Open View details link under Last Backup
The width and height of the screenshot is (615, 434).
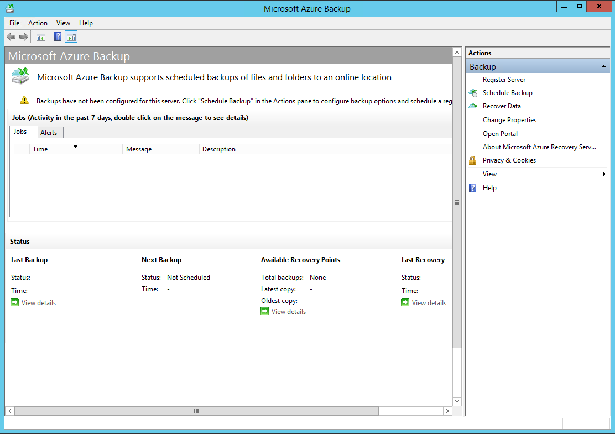(x=39, y=302)
